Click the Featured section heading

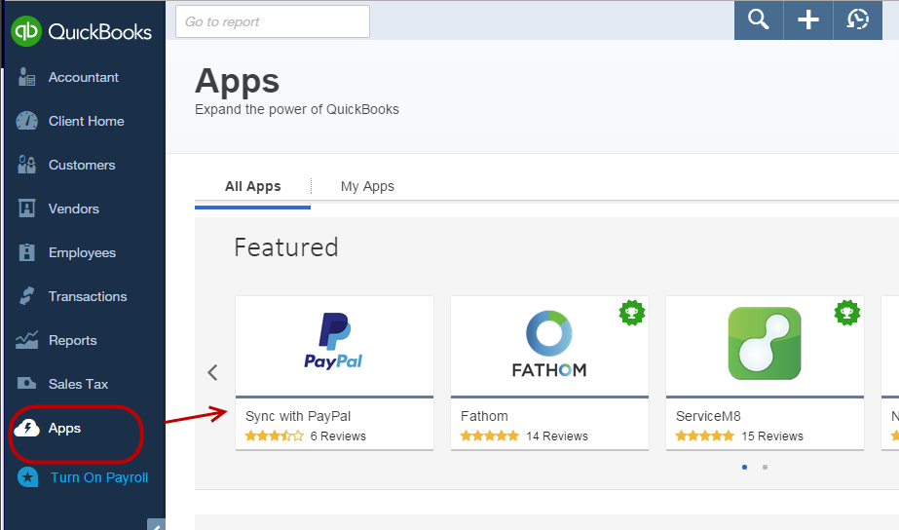tap(286, 247)
